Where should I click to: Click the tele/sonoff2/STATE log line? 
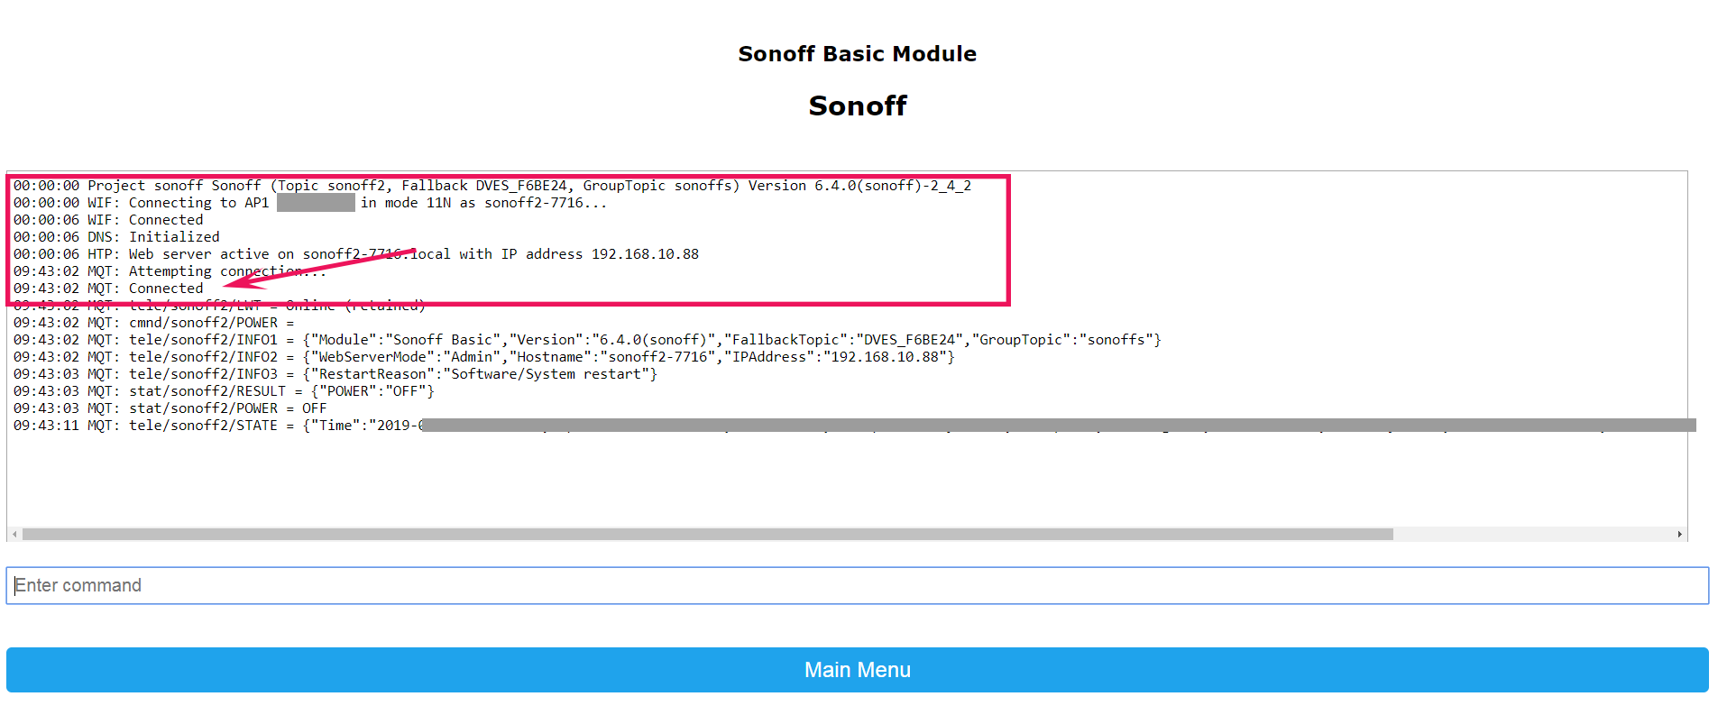pos(216,426)
